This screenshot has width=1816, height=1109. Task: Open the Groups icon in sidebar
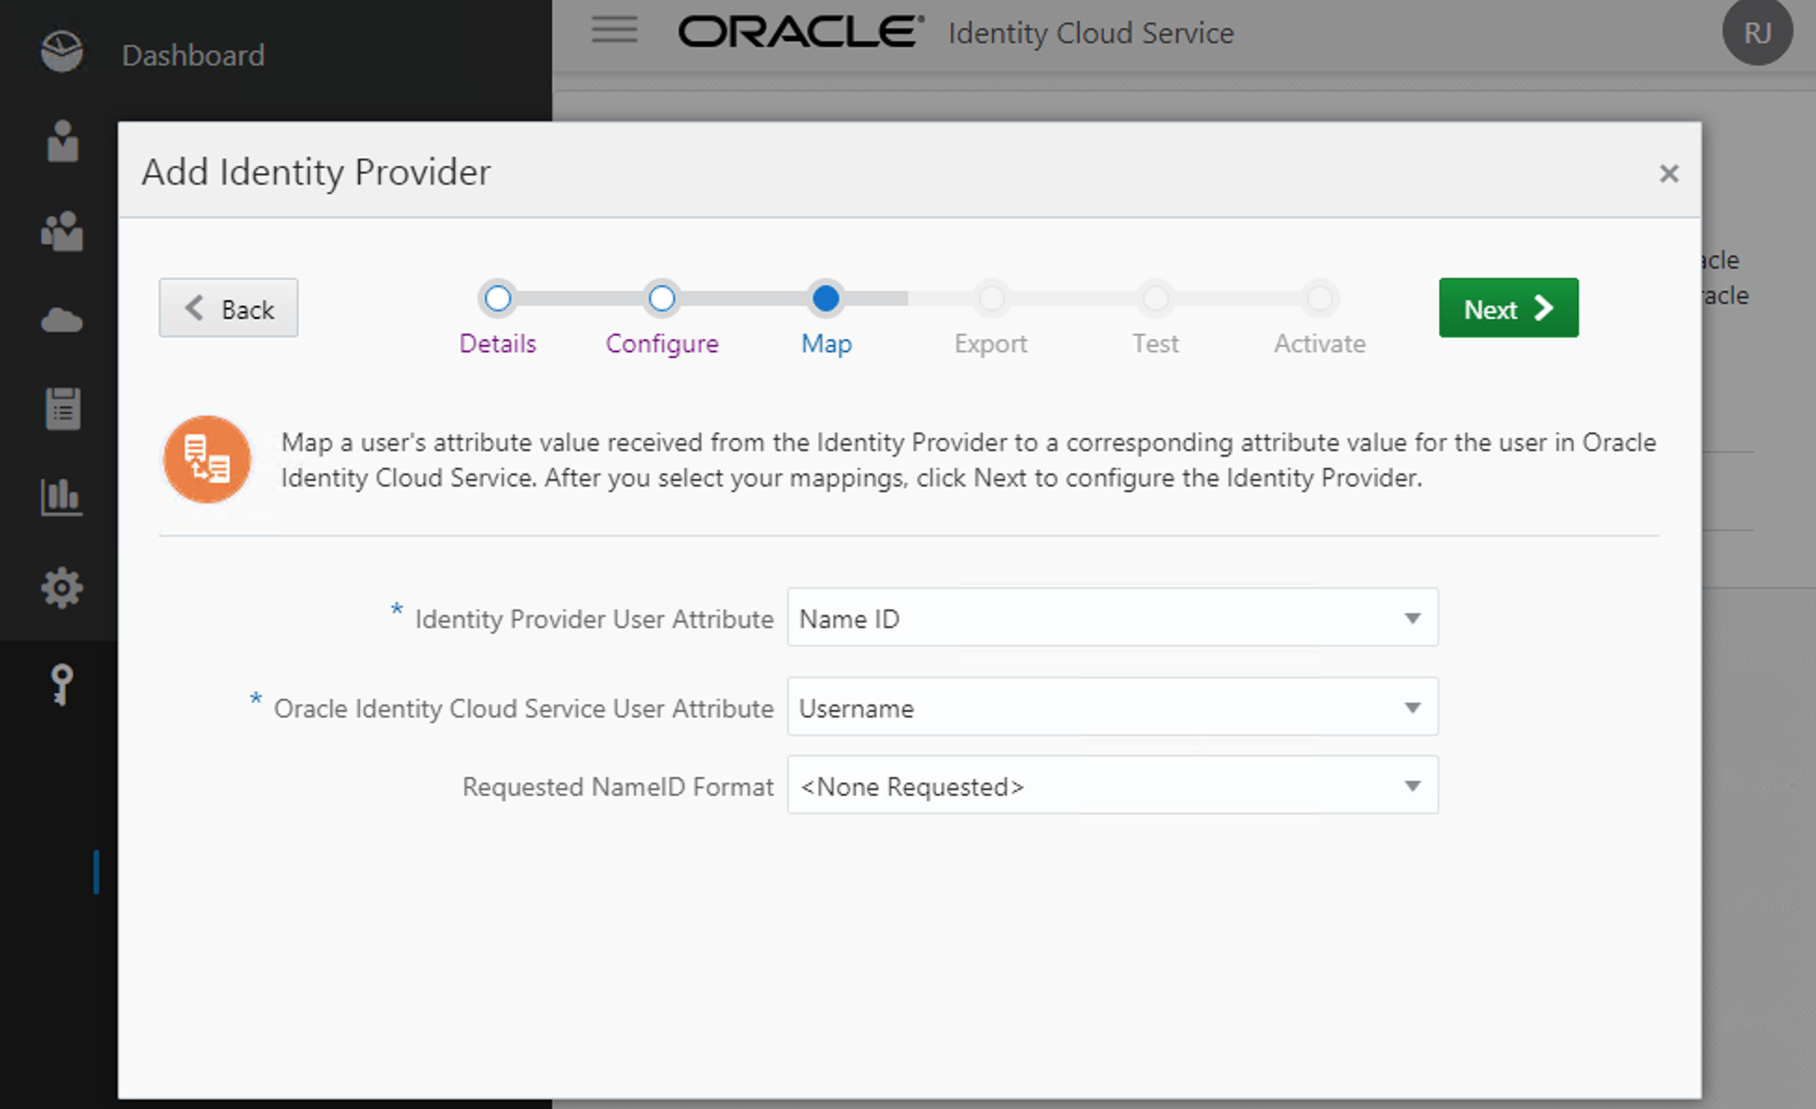[x=62, y=230]
